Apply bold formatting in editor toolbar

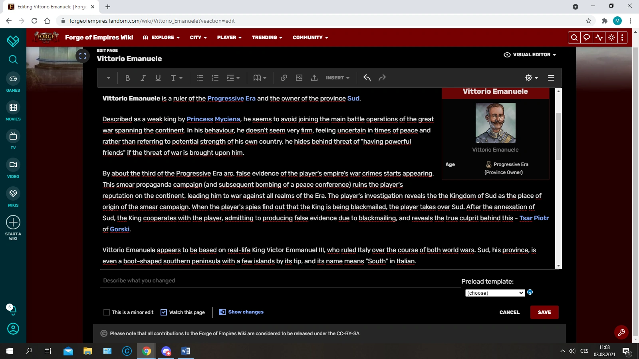(x=127, y=78)
